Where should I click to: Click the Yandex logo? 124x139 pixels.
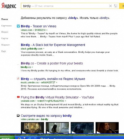pos(9,6)
